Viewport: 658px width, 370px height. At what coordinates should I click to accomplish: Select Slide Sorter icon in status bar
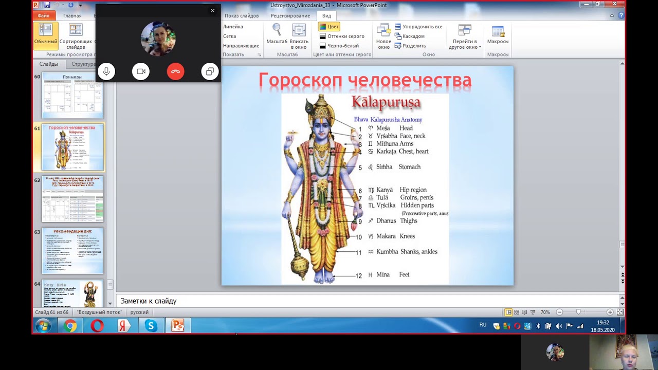pos(517,312)
